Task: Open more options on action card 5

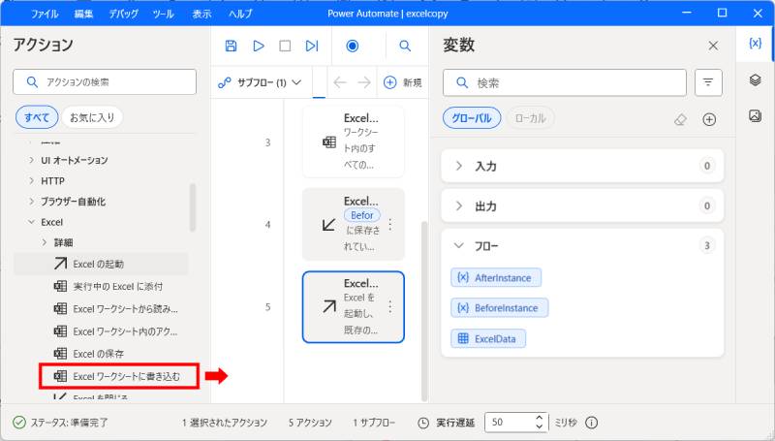Action: (390, 307)
